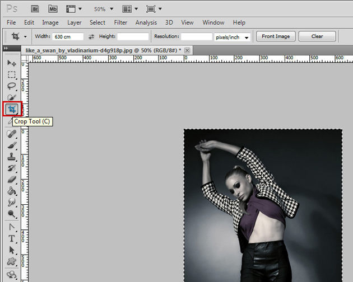The image size is (353, 282).
Task: Expand the toolbox with the double-arrow
Action: 6,49
